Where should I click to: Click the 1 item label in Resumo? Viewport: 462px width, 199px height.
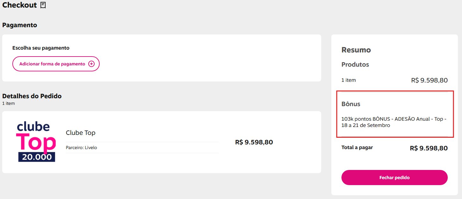pyautogui.click(x=348, y=80)
